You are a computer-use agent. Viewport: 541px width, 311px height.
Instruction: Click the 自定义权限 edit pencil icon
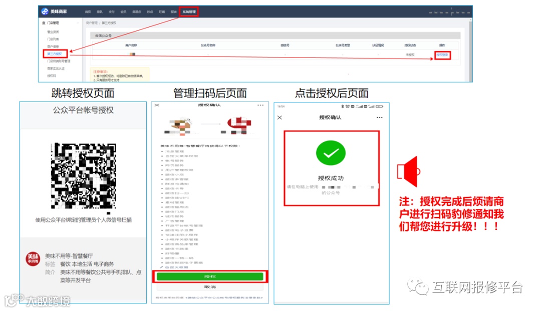pyautogui.click(x=161, y=267)
